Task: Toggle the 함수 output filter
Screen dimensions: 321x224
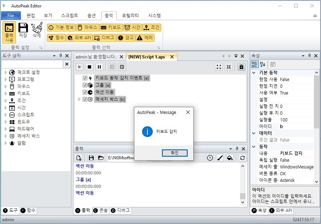Action: coord(56,38)
